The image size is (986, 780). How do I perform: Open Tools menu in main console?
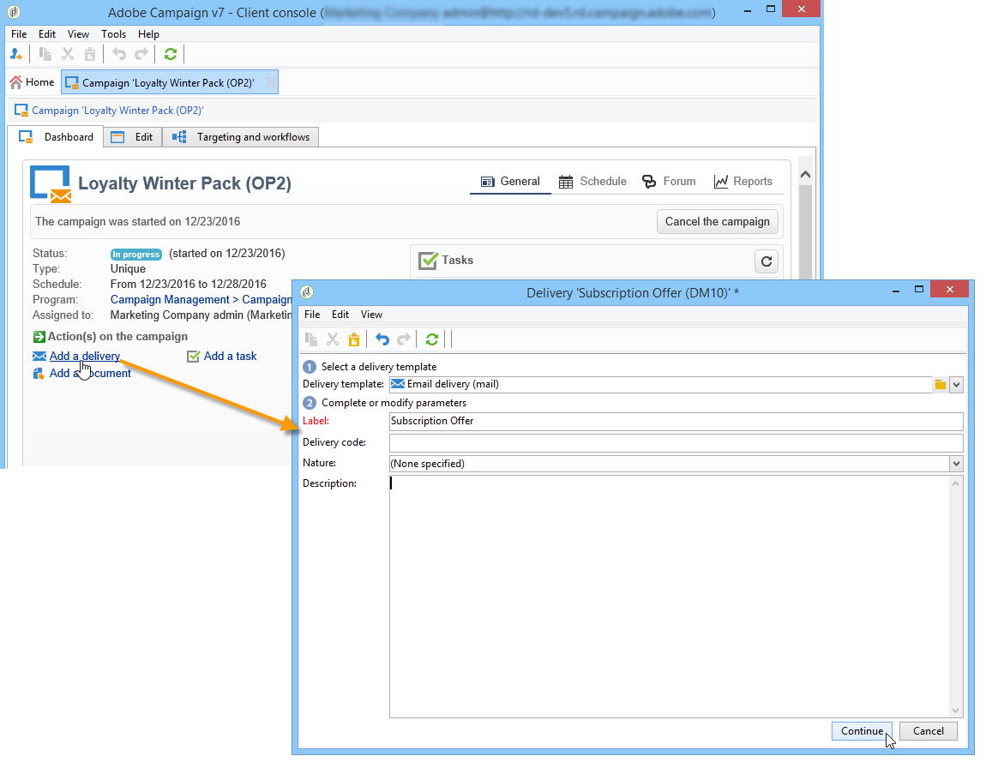point(113,34)
